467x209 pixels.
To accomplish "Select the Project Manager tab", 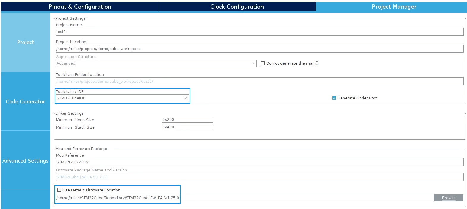I will pos(391,7).
